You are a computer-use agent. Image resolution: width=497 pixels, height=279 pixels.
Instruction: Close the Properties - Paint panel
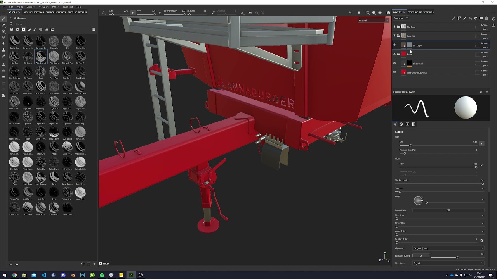tap(487, 92)
